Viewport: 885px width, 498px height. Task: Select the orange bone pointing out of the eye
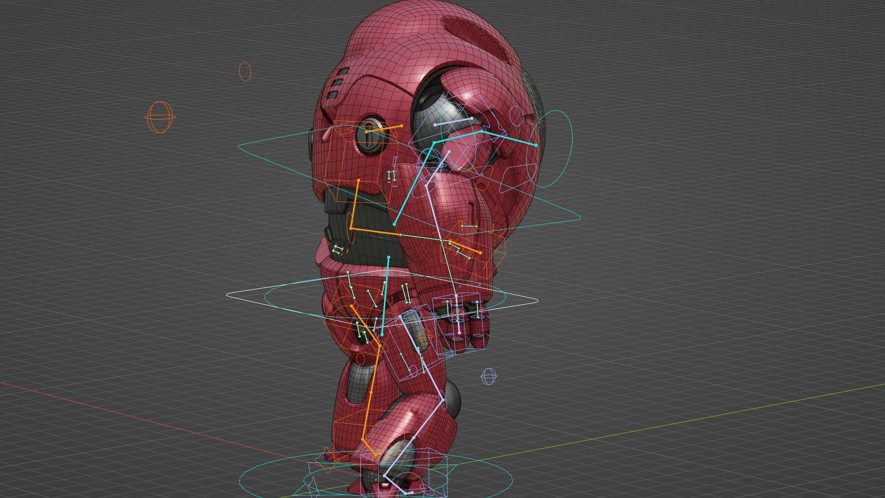click(x=384, y=129)
